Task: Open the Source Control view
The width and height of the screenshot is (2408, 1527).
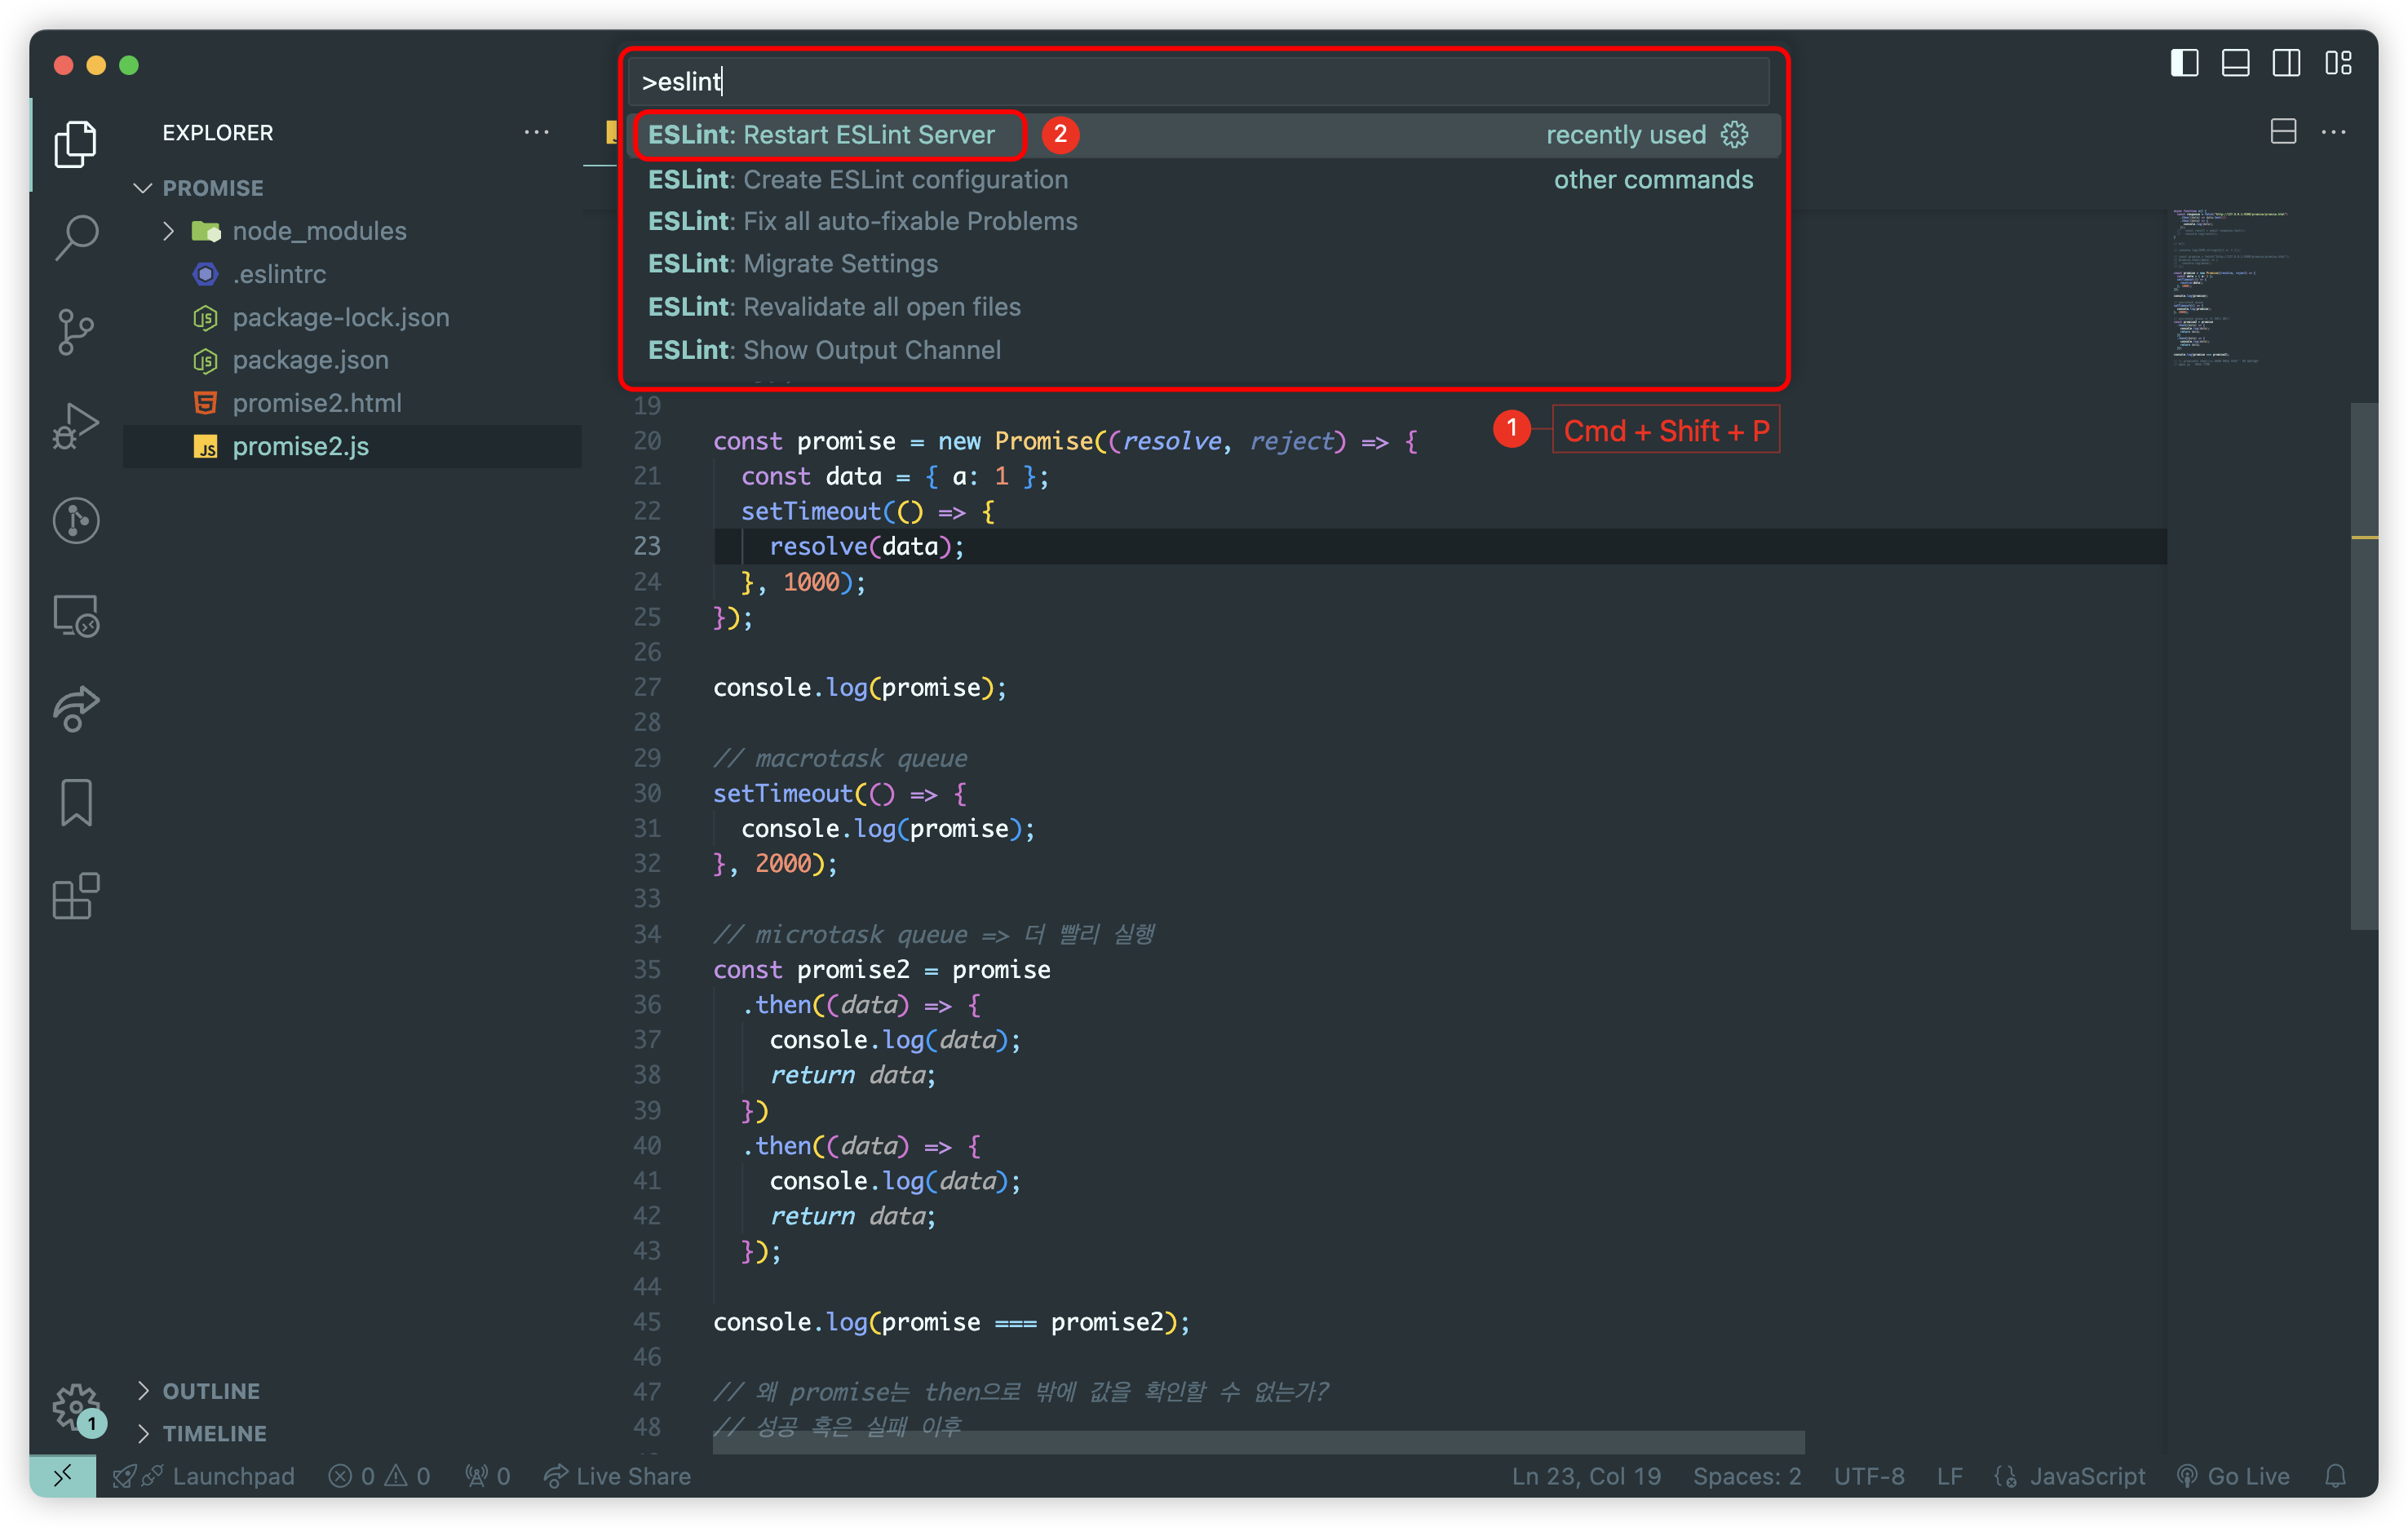Action: tap(76, 332)
